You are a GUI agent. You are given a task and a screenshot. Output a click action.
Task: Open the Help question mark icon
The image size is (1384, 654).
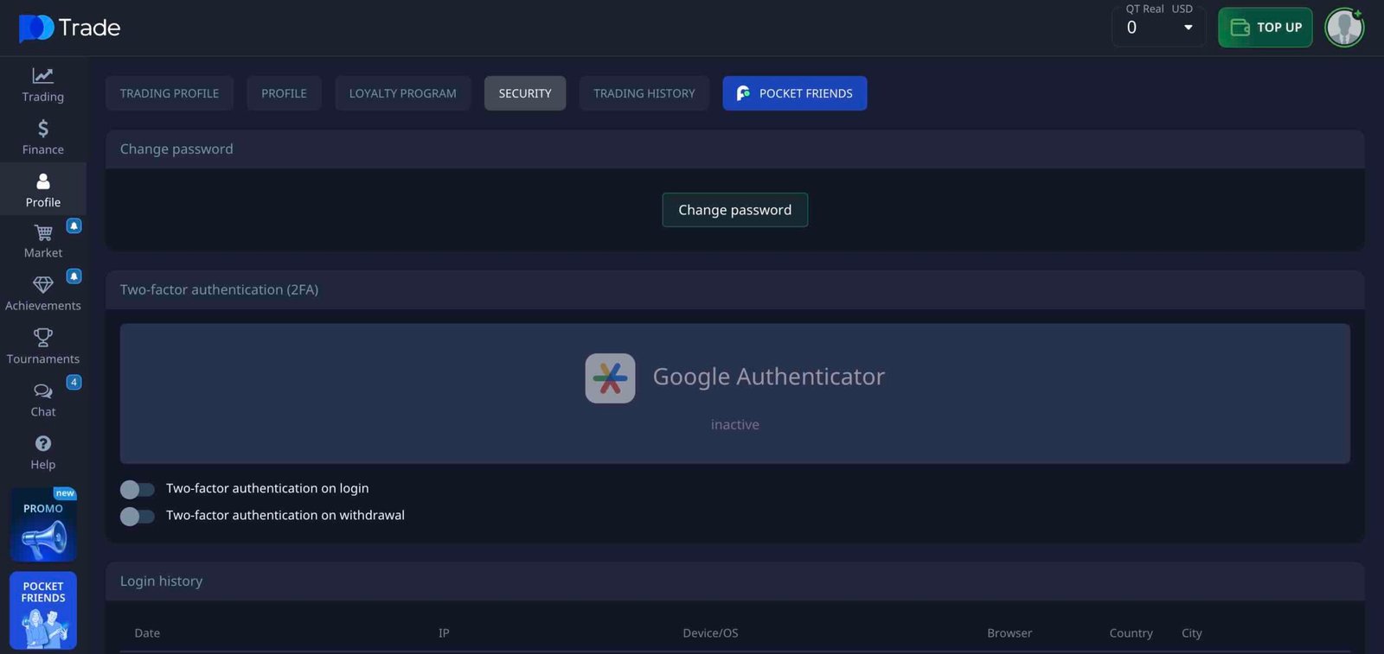pyautogui.click(x=42, y=443)
